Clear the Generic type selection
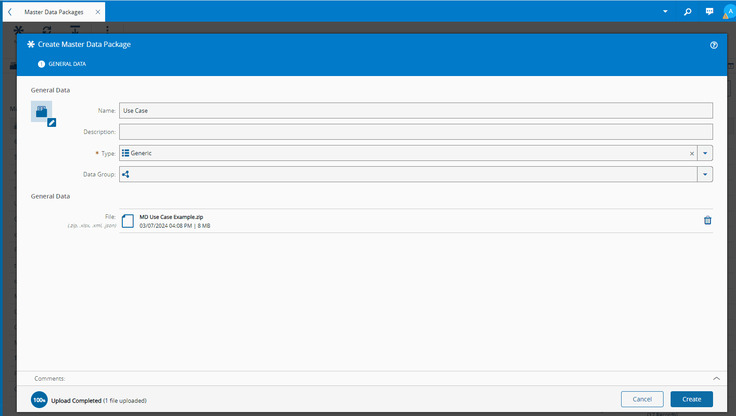The image size is (736, 416). tap(692, 153)
